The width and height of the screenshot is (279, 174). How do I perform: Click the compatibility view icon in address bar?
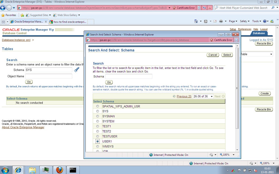coord(199,8)
